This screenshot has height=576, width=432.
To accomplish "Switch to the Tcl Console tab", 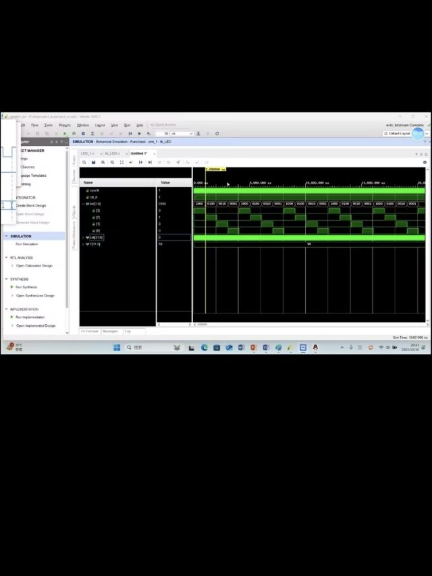I will pyautogui.click(x=90, y=331).
